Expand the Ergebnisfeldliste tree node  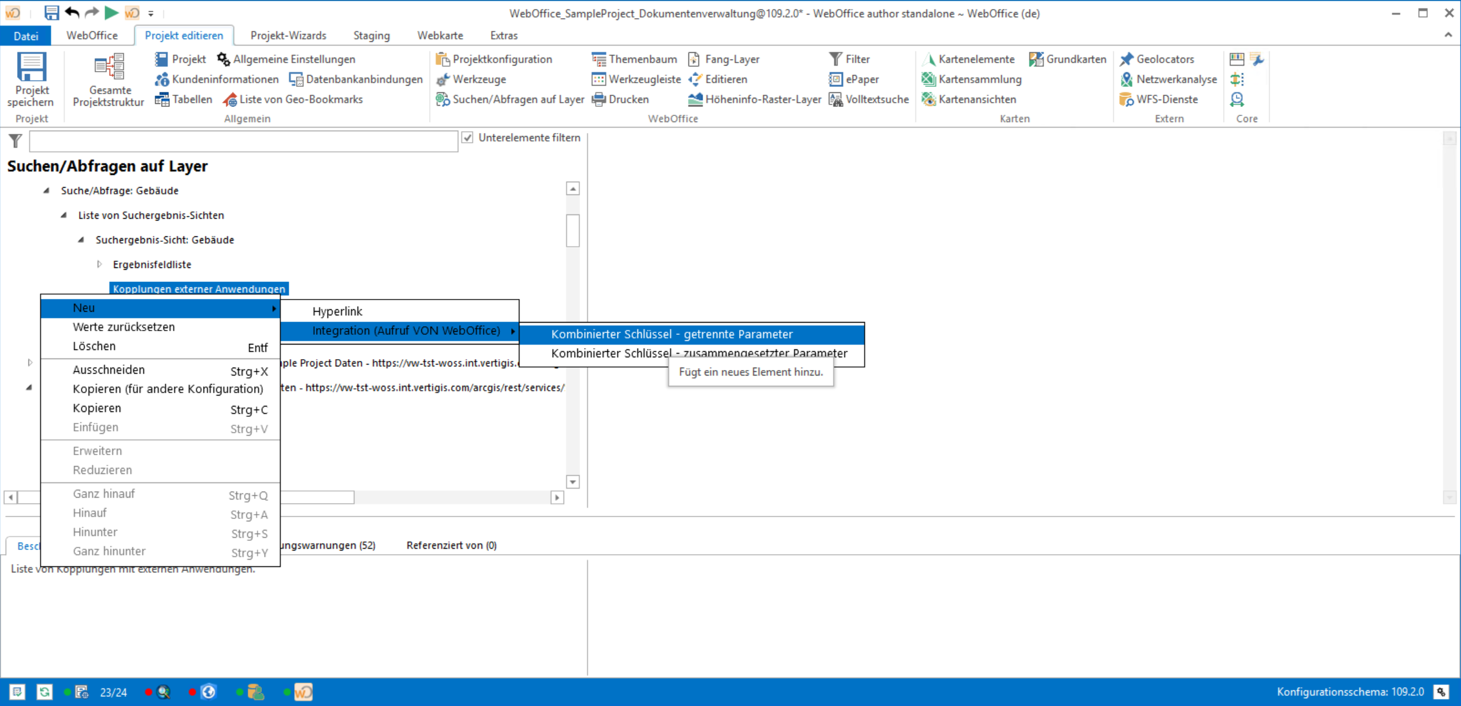pos(99,264)
